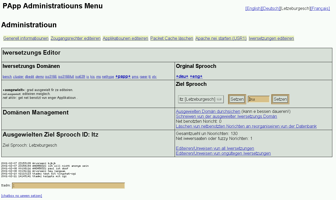Click Apache nei starten (USR1)
Screen dimensions: 336x200
tap(221, 38)
